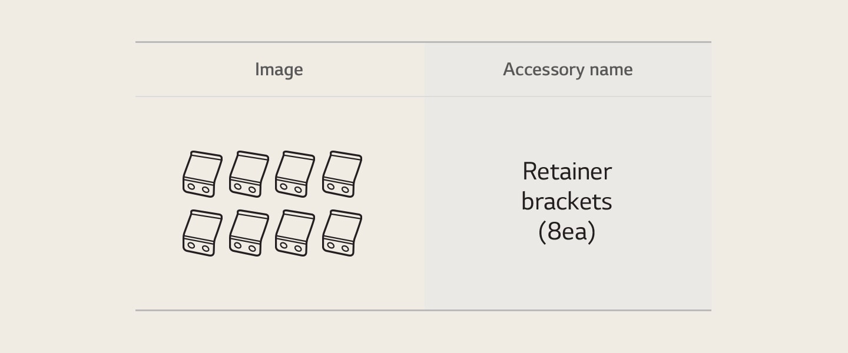The height and width of the screenshot is (353, 848).
Task: Click the word "Retainer" in the table
Action: coord(567,172)
